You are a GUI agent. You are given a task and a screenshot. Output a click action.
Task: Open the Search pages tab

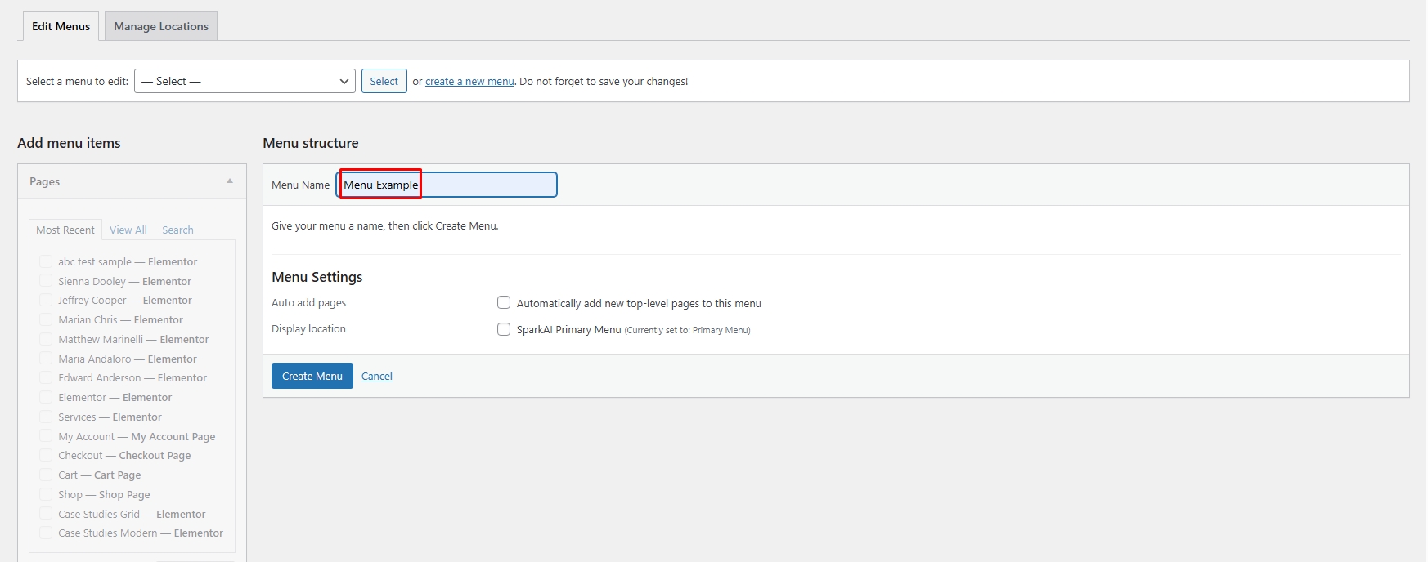(x=177, y=230)
